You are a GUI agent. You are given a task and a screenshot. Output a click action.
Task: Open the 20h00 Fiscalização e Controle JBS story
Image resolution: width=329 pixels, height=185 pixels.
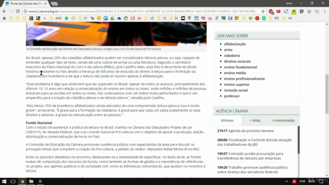tap(254, 142)
